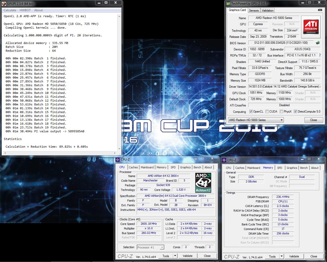Viewport: 327px width, 262px height.
Task: Click the Core Voltage 1.520 V value
Action: point(181,190)
